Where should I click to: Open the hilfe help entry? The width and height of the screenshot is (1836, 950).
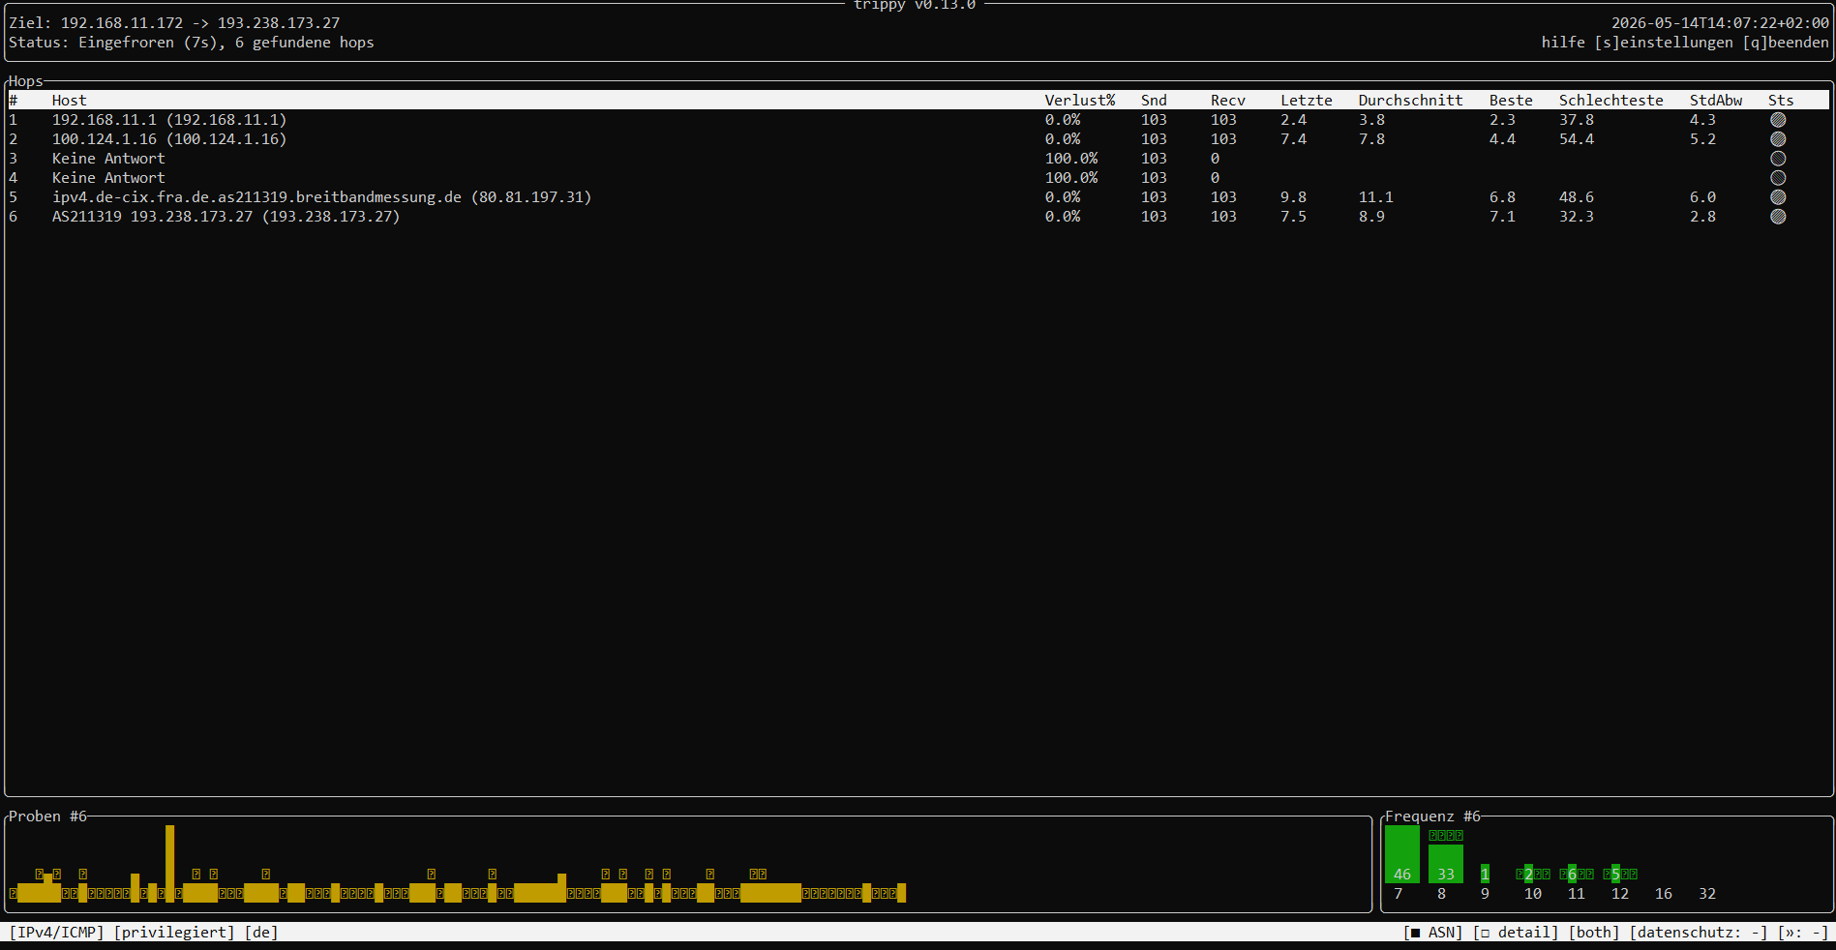(x=1563, y=43)
